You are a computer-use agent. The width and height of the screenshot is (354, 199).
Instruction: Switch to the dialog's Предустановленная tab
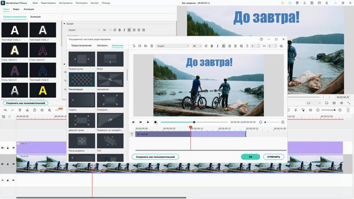point(81,45)
